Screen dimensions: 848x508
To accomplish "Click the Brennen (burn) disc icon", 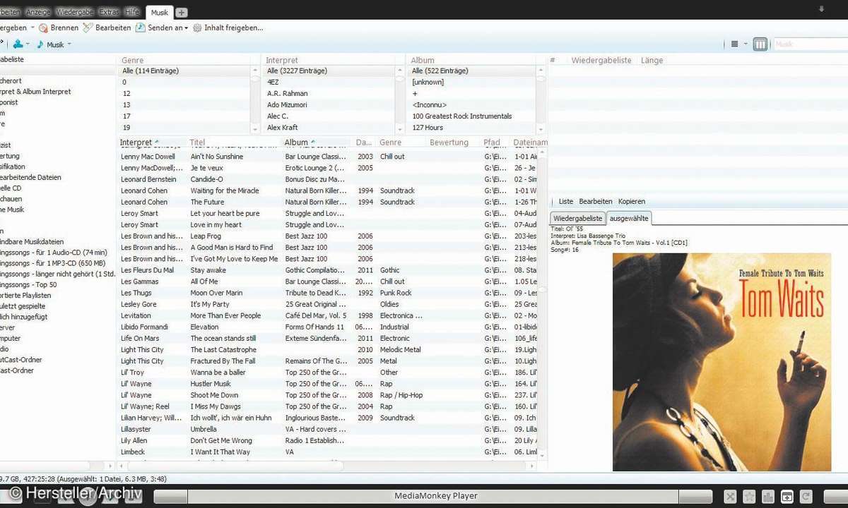I will pos(43,28).
